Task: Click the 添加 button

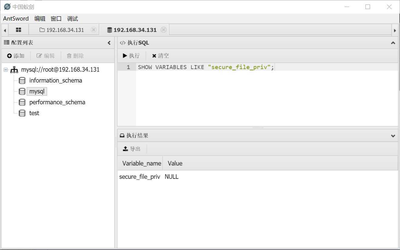Action: pos(16,56)
